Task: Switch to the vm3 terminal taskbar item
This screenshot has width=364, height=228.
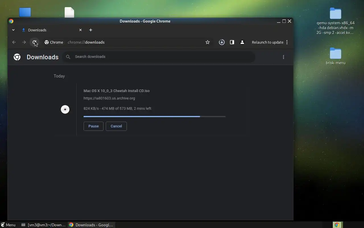Action: pyautogui.click(x=44, y=225)
